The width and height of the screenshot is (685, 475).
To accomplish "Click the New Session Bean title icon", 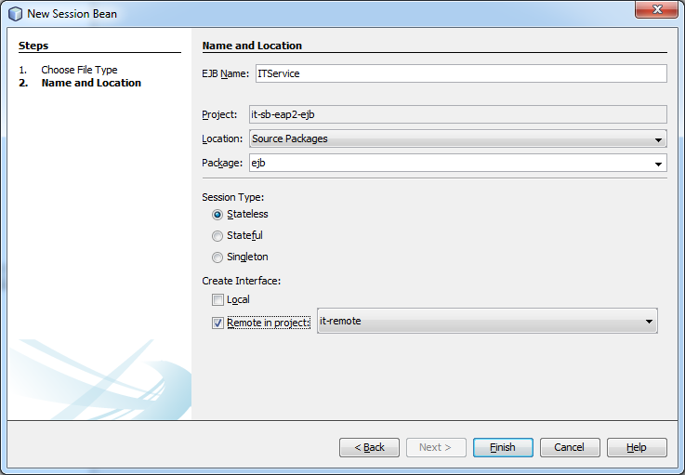I will click(x=15, y=14).
